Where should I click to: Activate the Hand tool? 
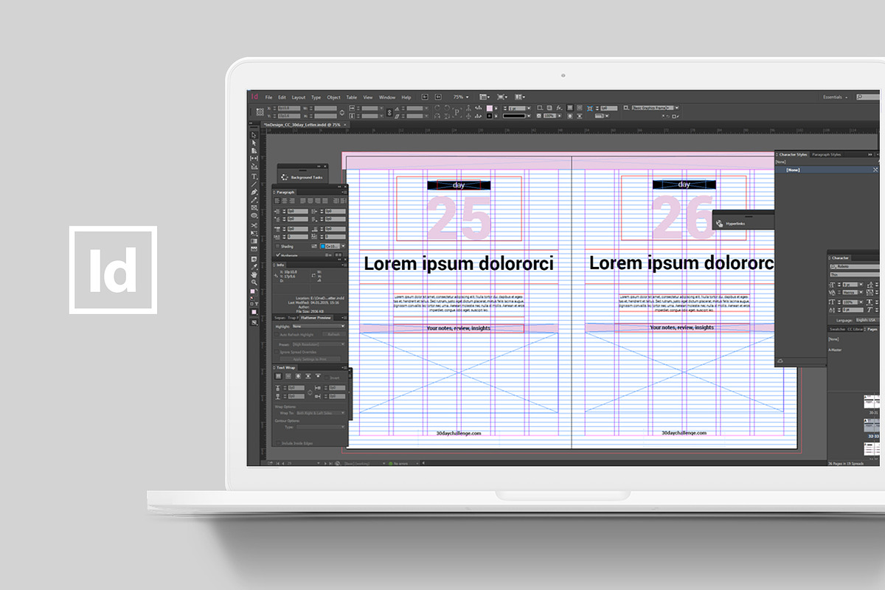tap(254, 274)
